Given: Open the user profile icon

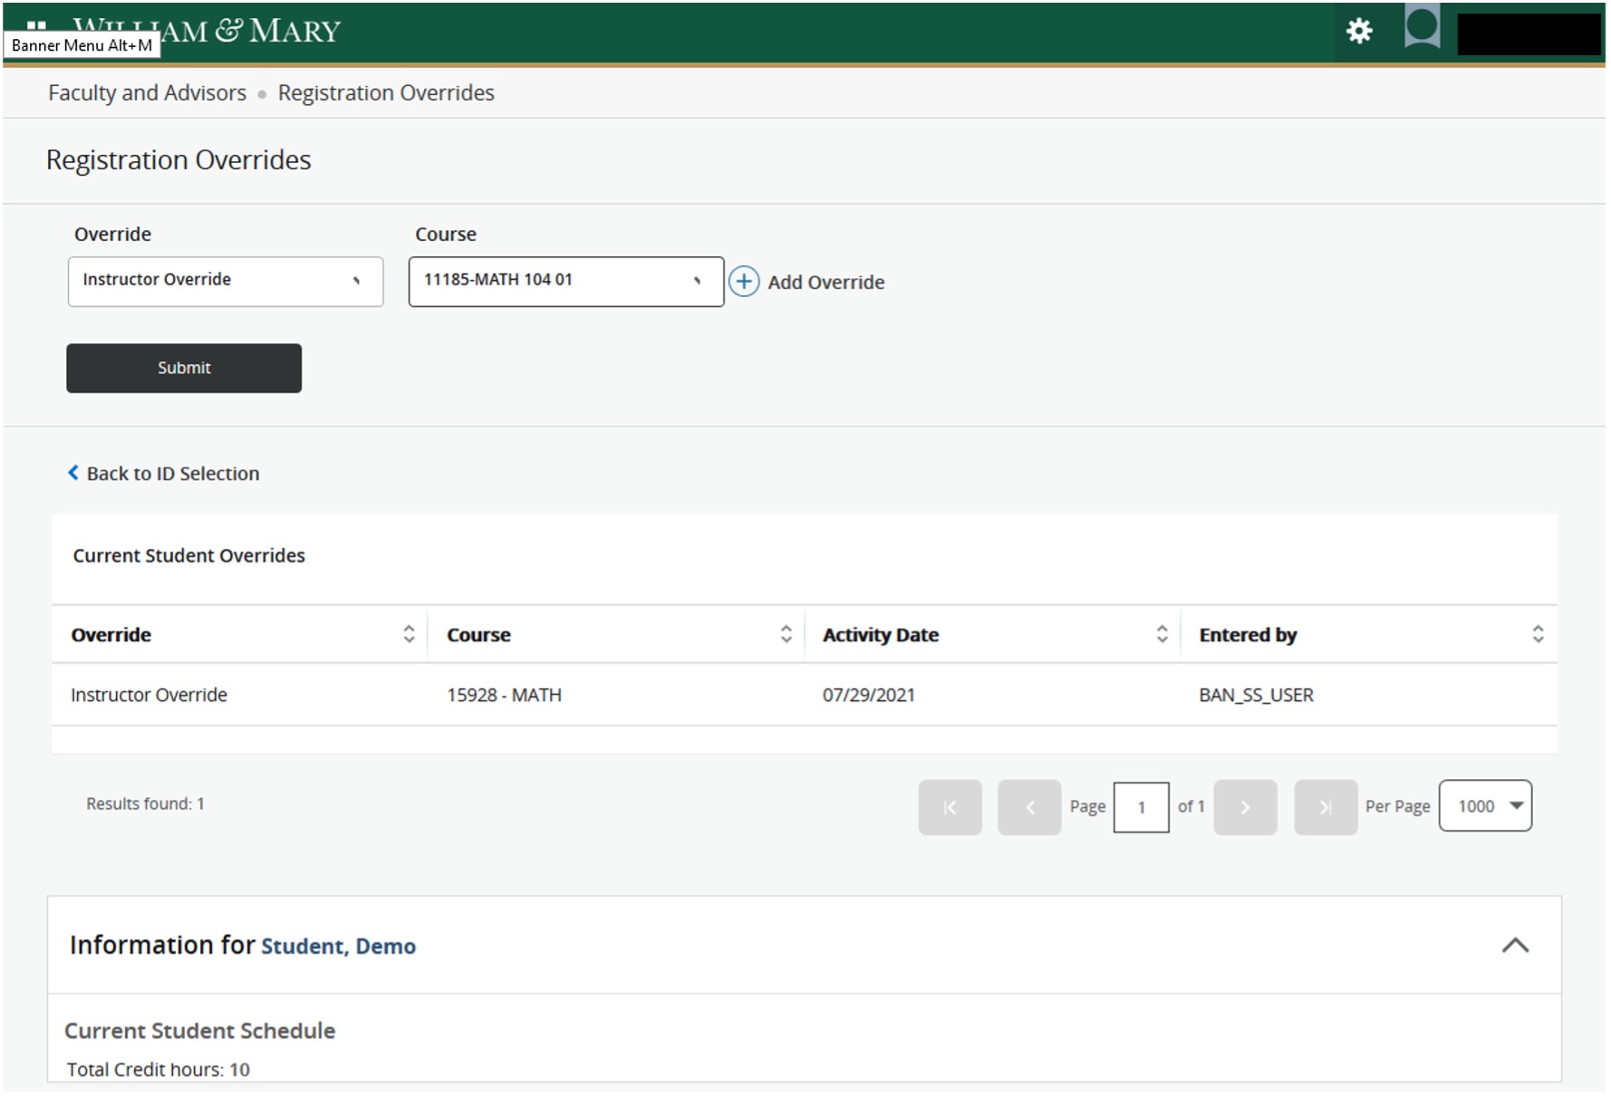Looking at the screenshot, I should 1421,28.
